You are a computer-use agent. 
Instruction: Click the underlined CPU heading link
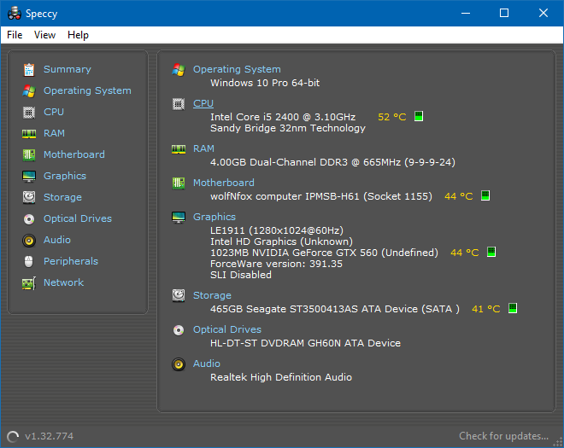[x=203, y=103]
